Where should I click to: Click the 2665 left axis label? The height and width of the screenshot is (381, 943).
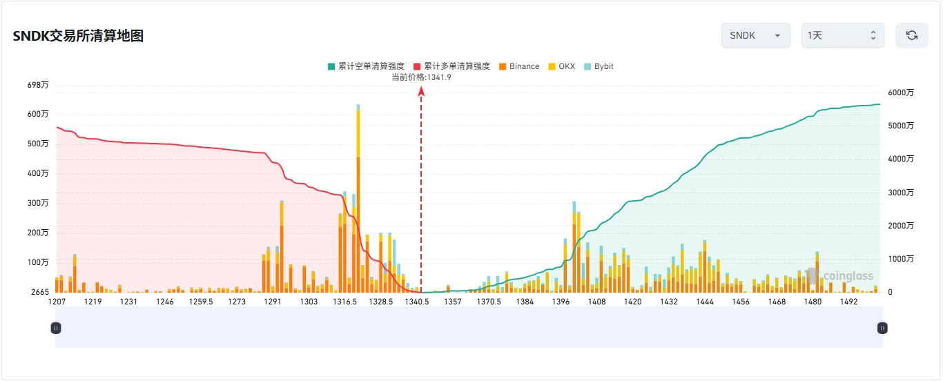(x=39, y=293)
